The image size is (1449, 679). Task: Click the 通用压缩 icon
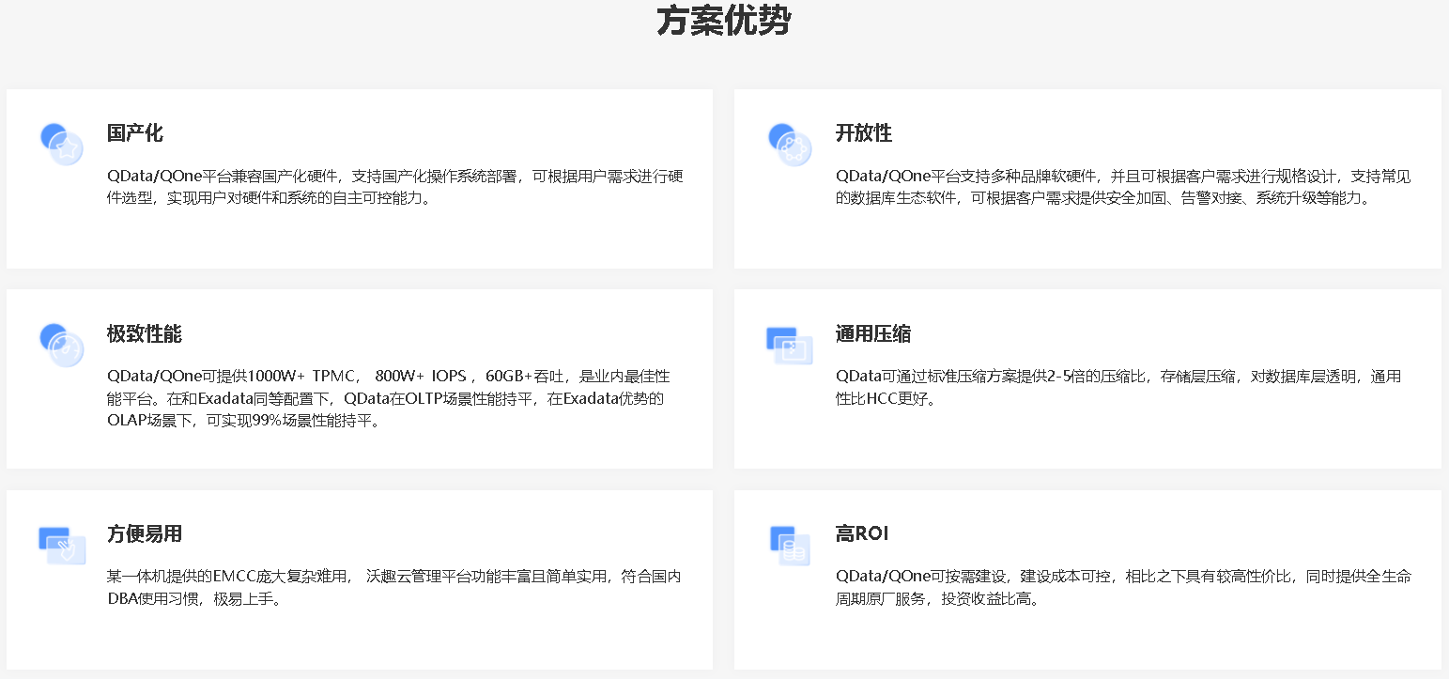(790, 346)
